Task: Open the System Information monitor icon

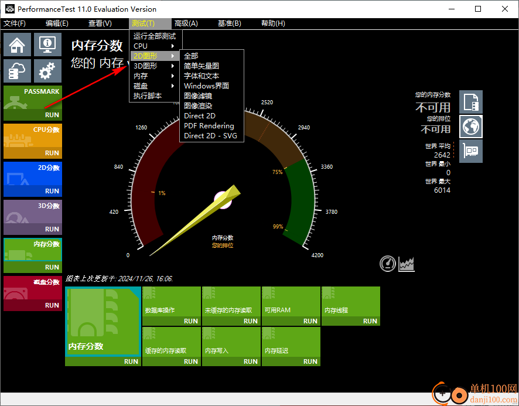Action: click(47, 45)
